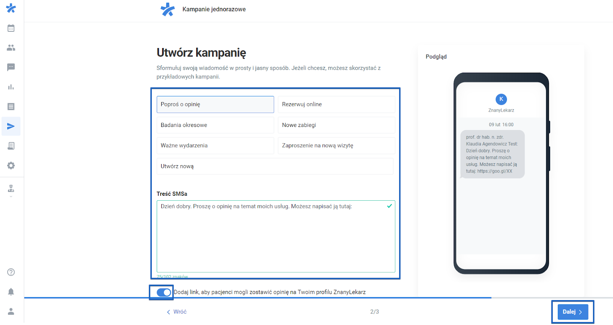Select the Poproś o opinię template

pos(215,104)
